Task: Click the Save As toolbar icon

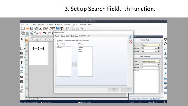Action: pyautogui.click(x=36, y=28)
